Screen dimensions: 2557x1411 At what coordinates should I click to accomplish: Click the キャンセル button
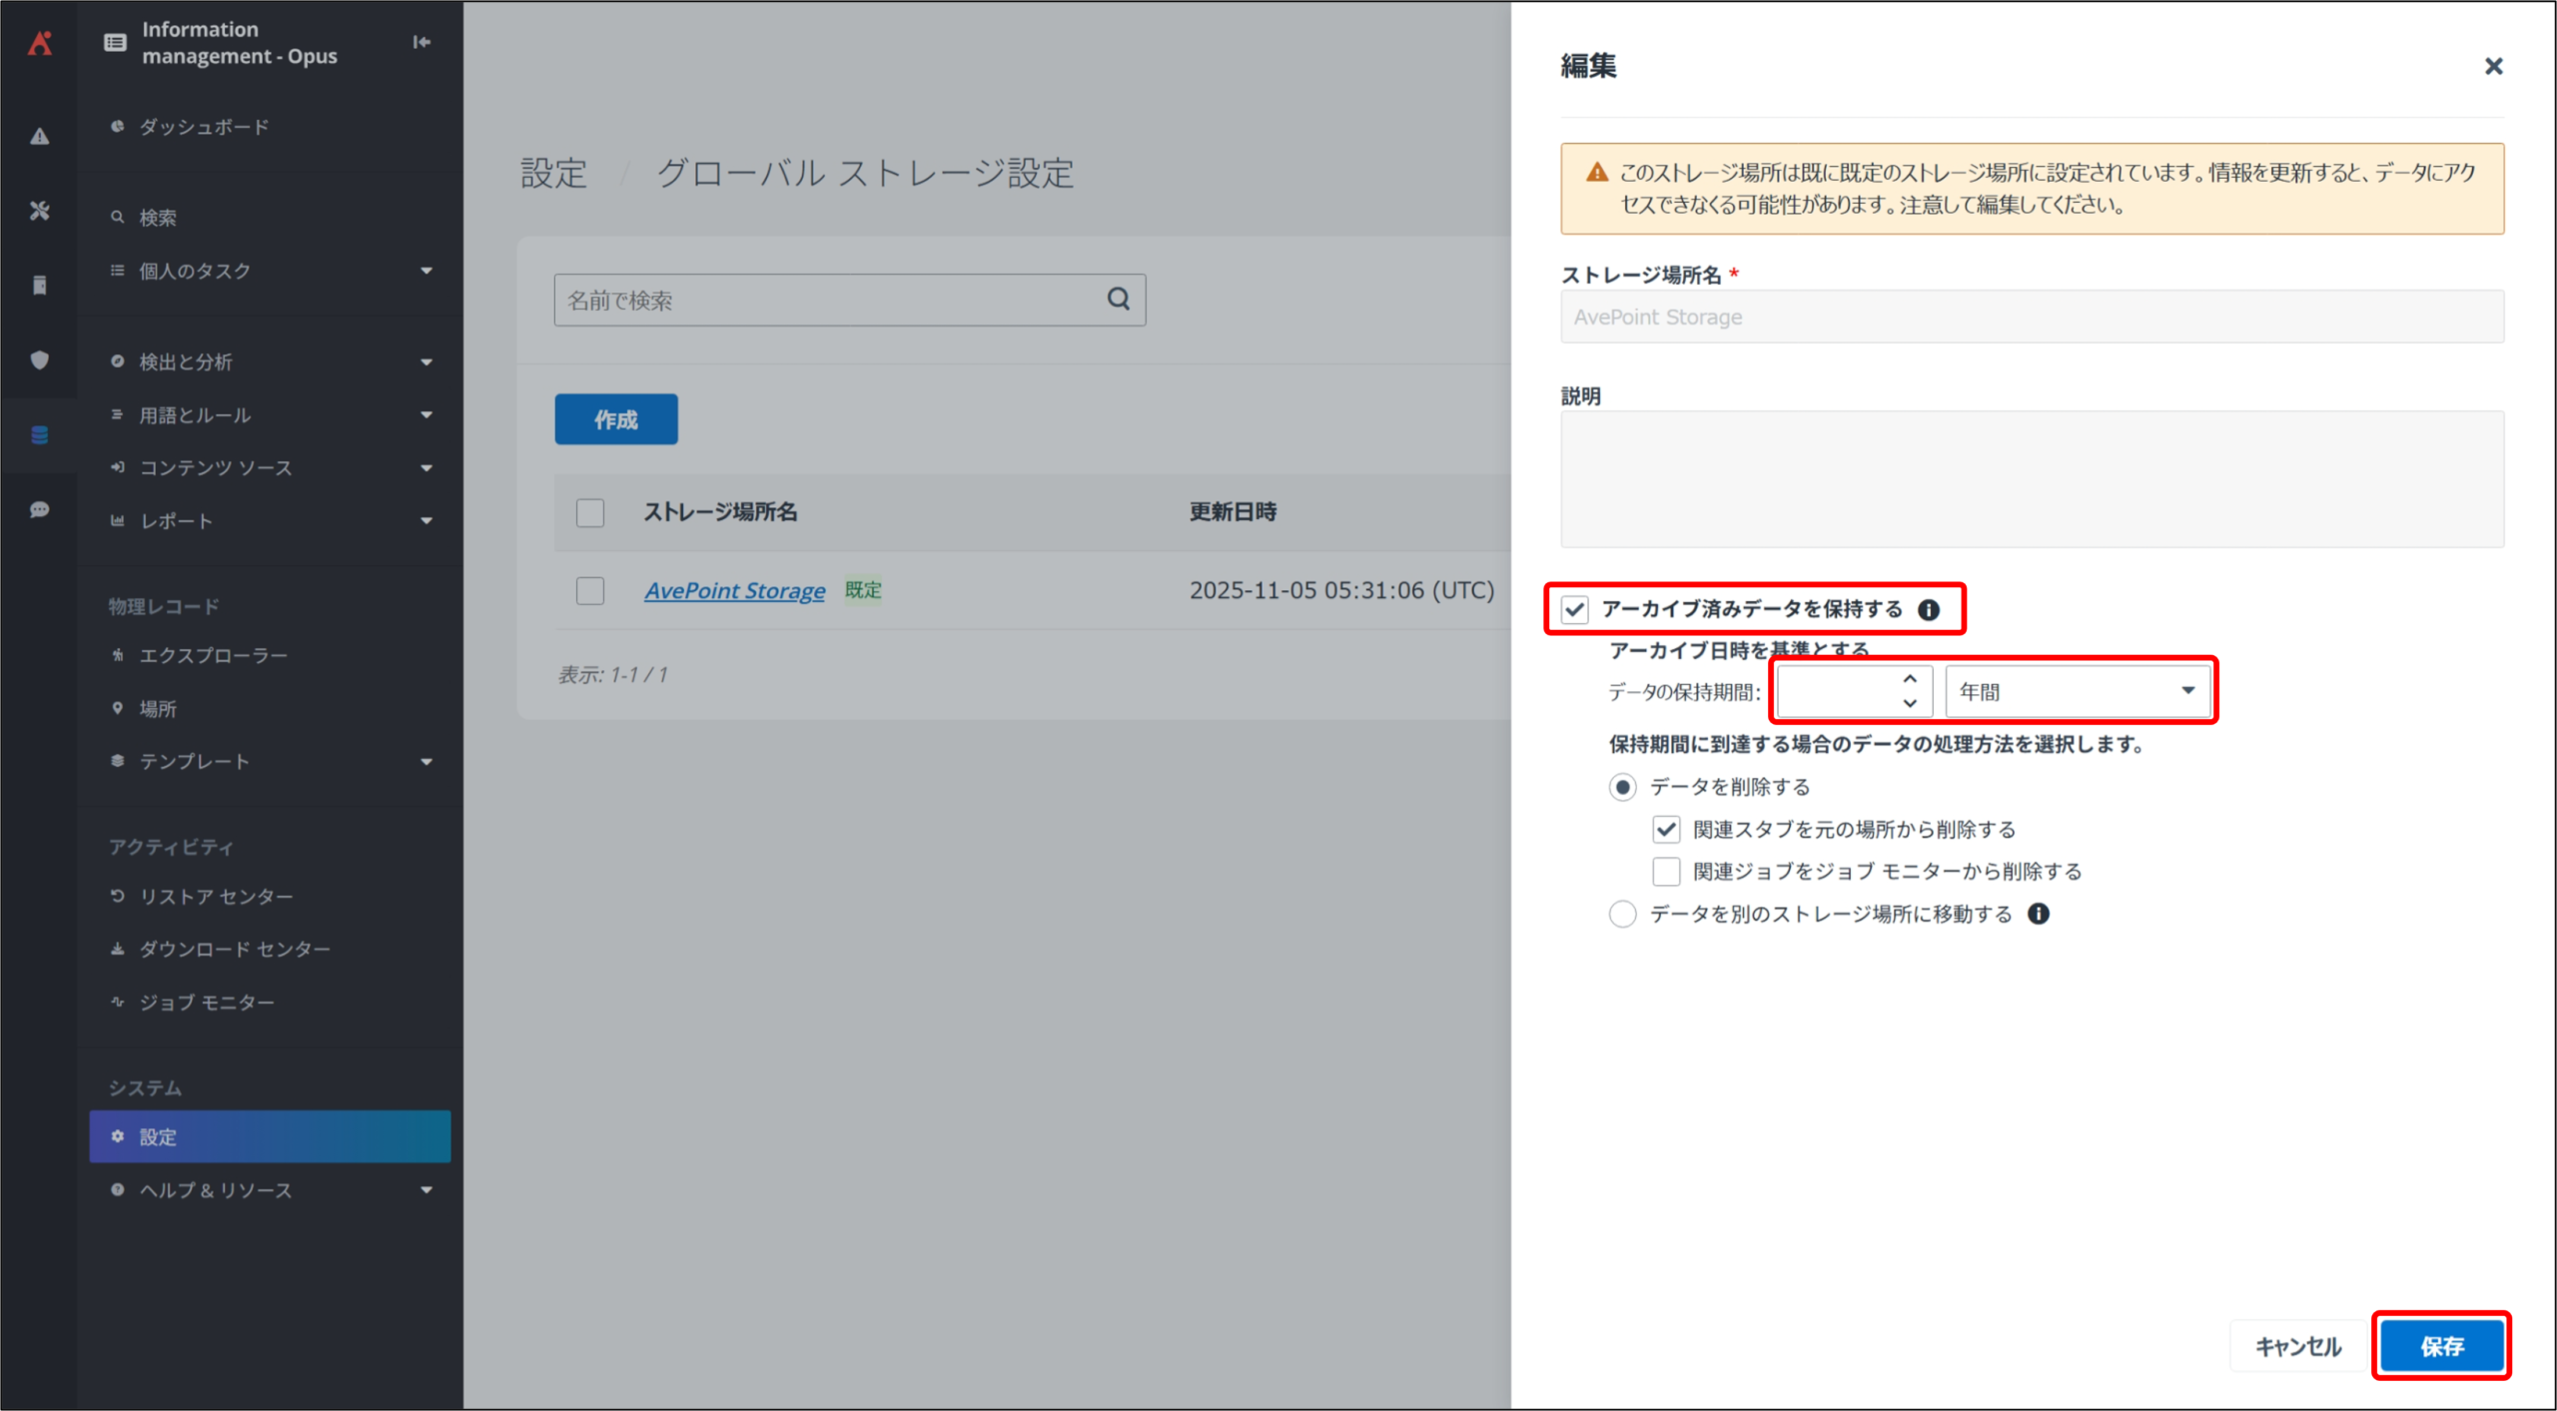(2298, 1346)
